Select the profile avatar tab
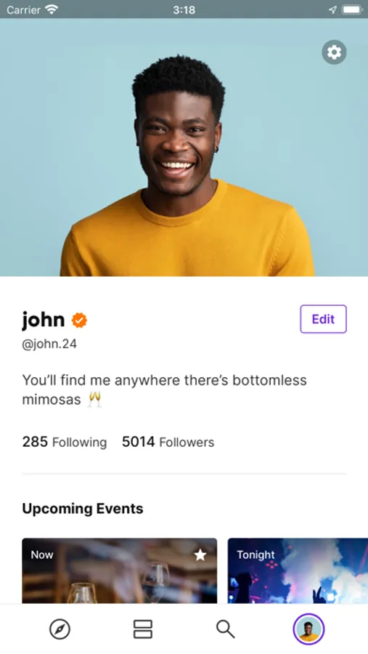This screenshot has width=368, height=654. click(308, 629)
